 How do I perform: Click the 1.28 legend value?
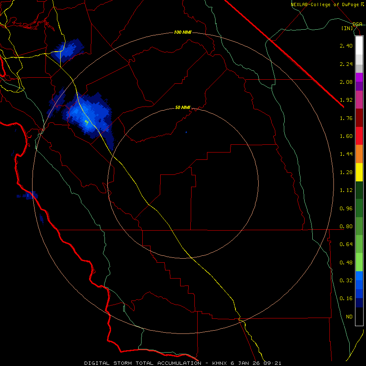346,172
